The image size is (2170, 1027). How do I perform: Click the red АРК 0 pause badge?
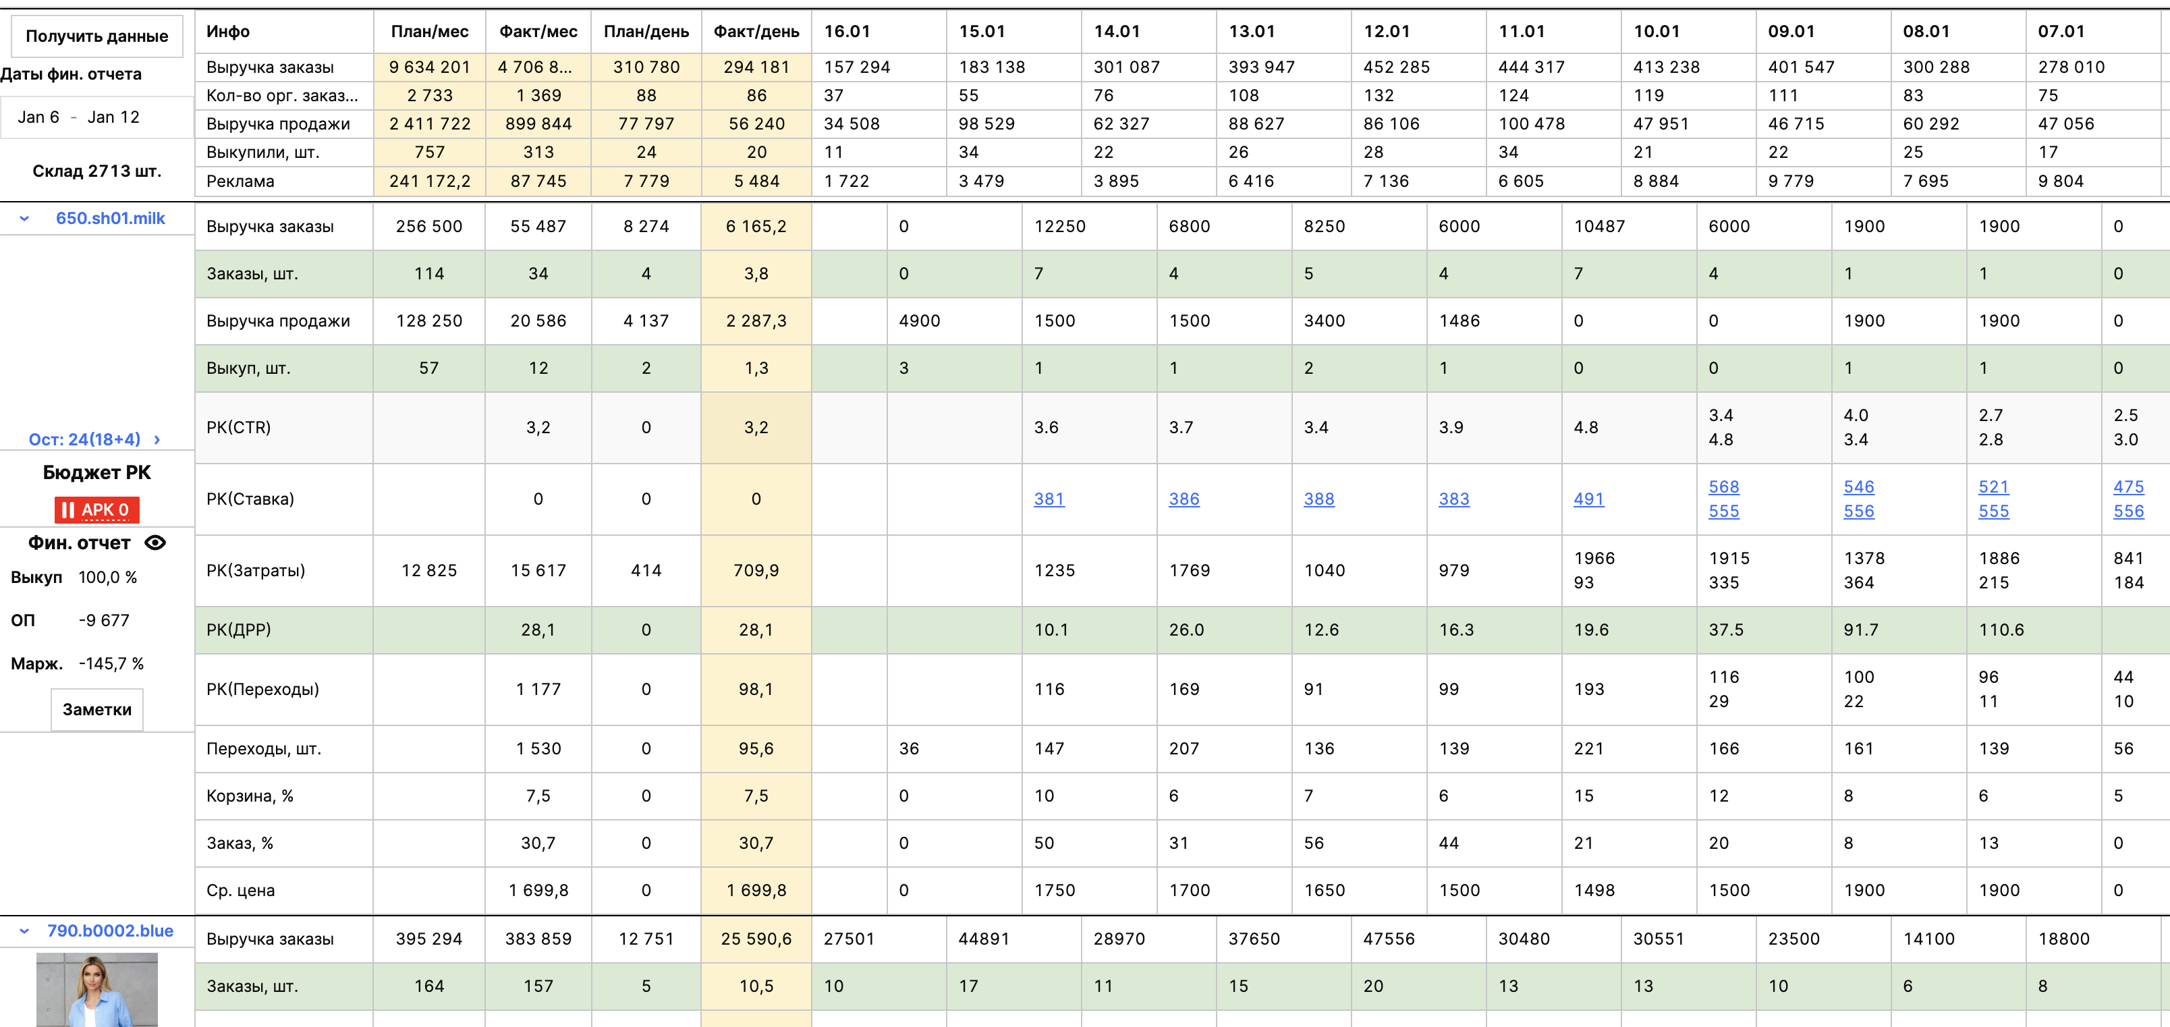click(x=97, y=509)
